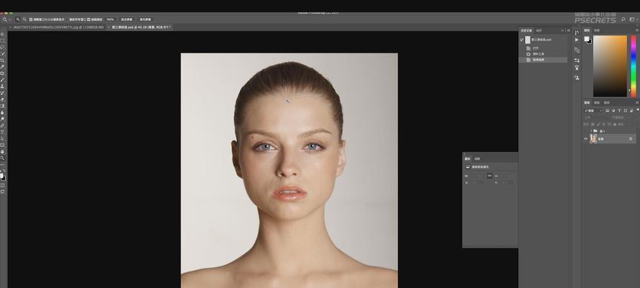Expand group 1 folder in Layers
The image size is (640, 288).
(x=591, y=131)
